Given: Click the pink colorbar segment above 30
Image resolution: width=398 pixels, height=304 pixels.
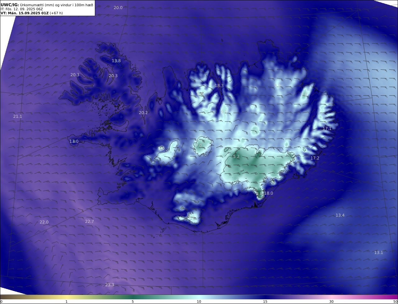Looking at the screenshot, I should (331, 297).
